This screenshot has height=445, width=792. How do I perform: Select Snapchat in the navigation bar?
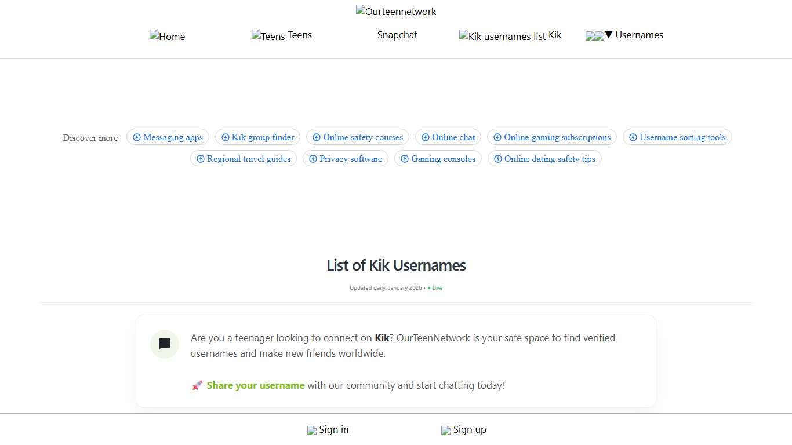[x=397, y=35]
